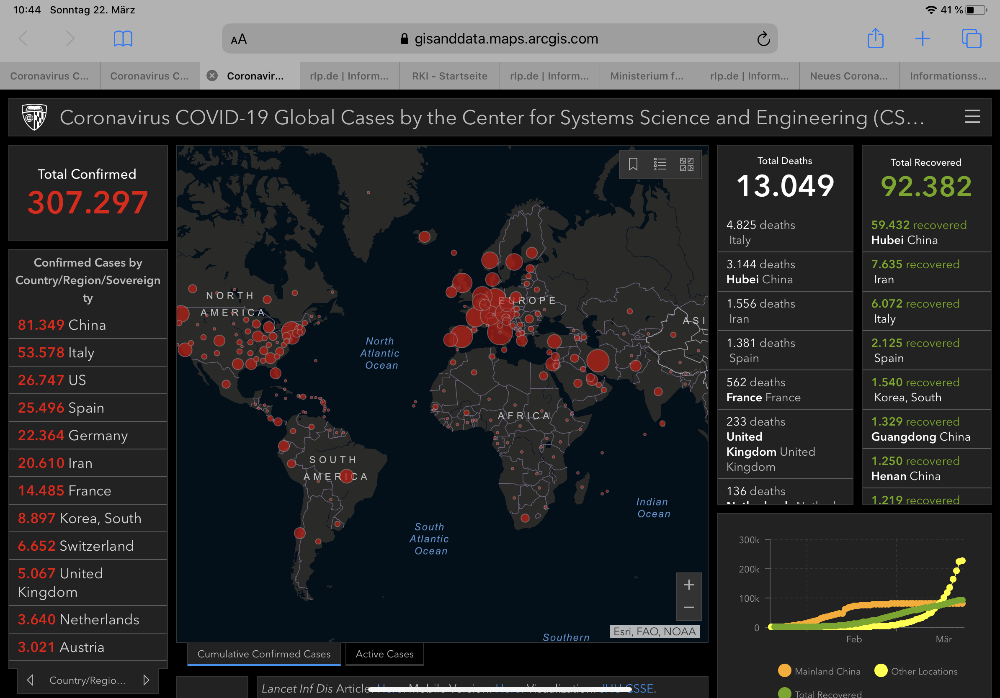Tap the gisanddata.maps.arcgis.com address bar
This screenshot has width=1000, height=698.
click(x=500, y=39)
